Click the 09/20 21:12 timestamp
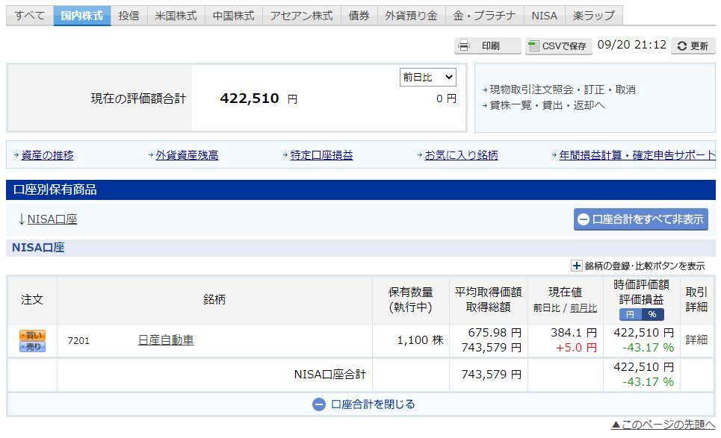 pos(632,45)
